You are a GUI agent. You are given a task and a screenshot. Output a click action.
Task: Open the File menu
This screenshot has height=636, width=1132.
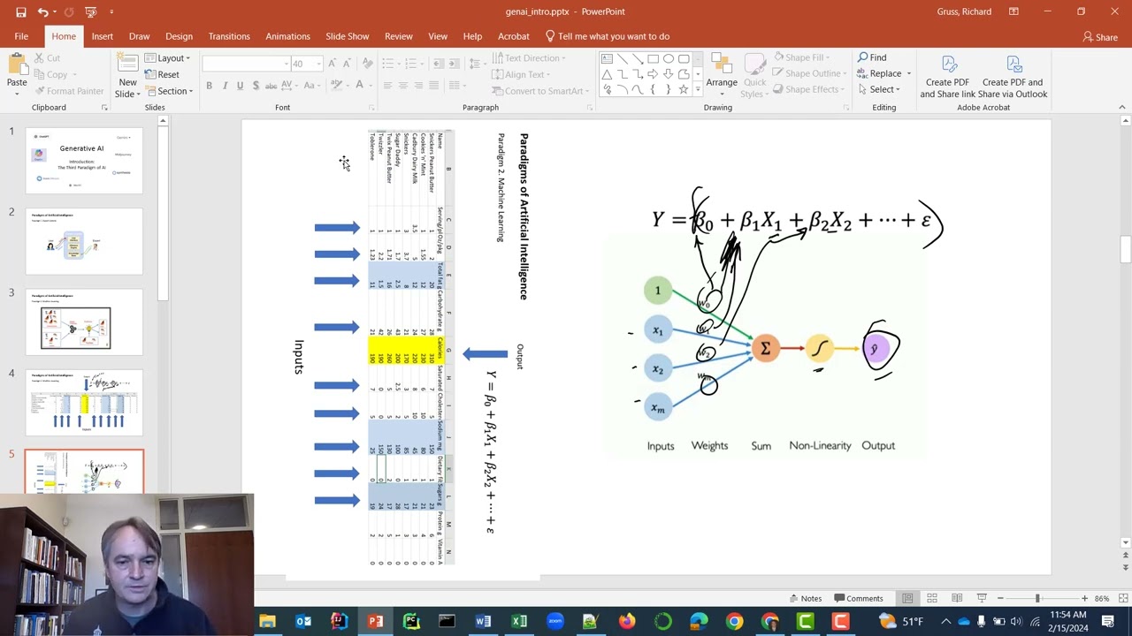click(21, 36)
